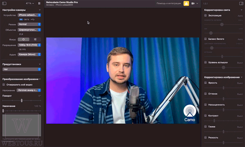Open the Наложение overlay dropdown
Image resolution: width=245 pixels, height=147 pixels.
tap(29, 90)
